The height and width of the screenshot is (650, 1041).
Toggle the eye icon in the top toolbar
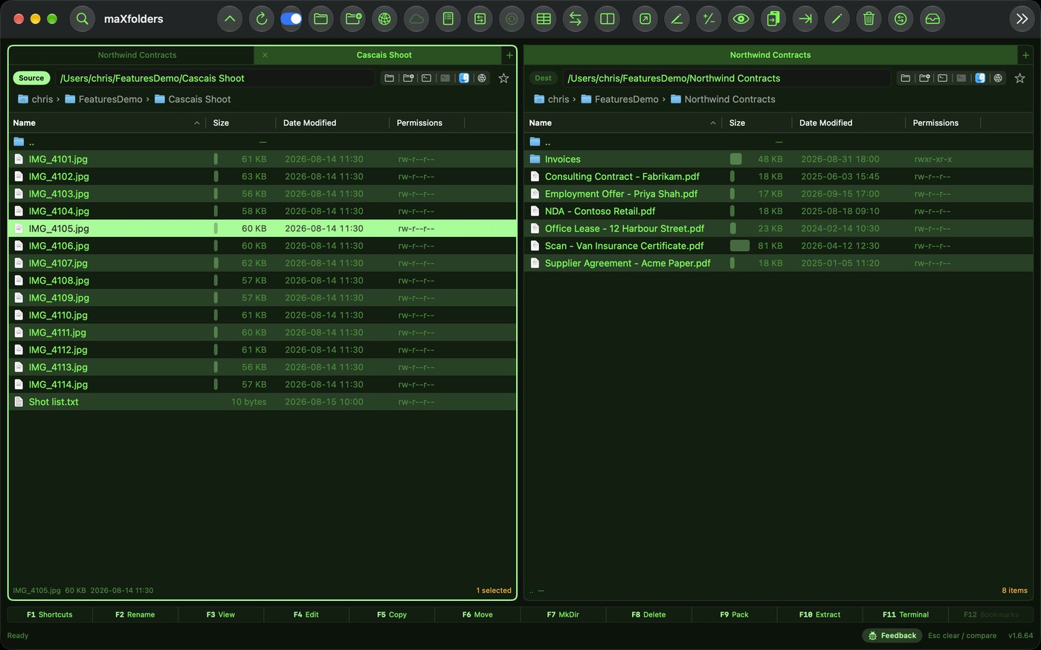pos(741,19)
